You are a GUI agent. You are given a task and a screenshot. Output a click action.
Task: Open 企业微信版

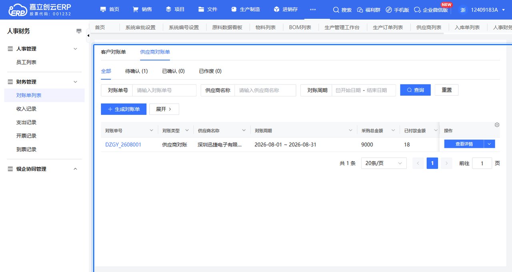pos(431,10)
